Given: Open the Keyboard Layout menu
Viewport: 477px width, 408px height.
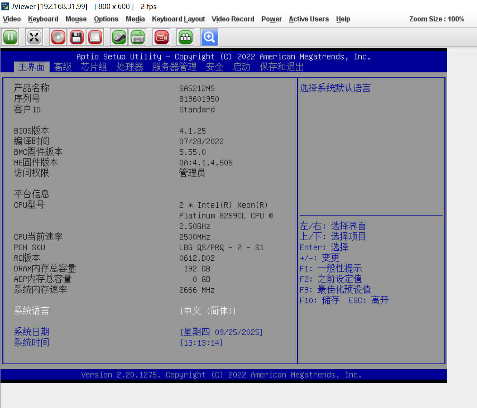Looking at the screenshot, I should pos(178,19).
